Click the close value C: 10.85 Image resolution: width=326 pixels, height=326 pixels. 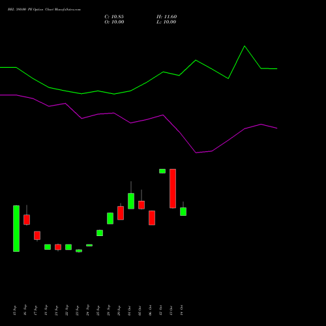114,17
